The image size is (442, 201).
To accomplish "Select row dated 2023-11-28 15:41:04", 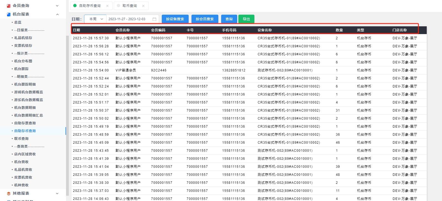I will [x=249, y=167].
